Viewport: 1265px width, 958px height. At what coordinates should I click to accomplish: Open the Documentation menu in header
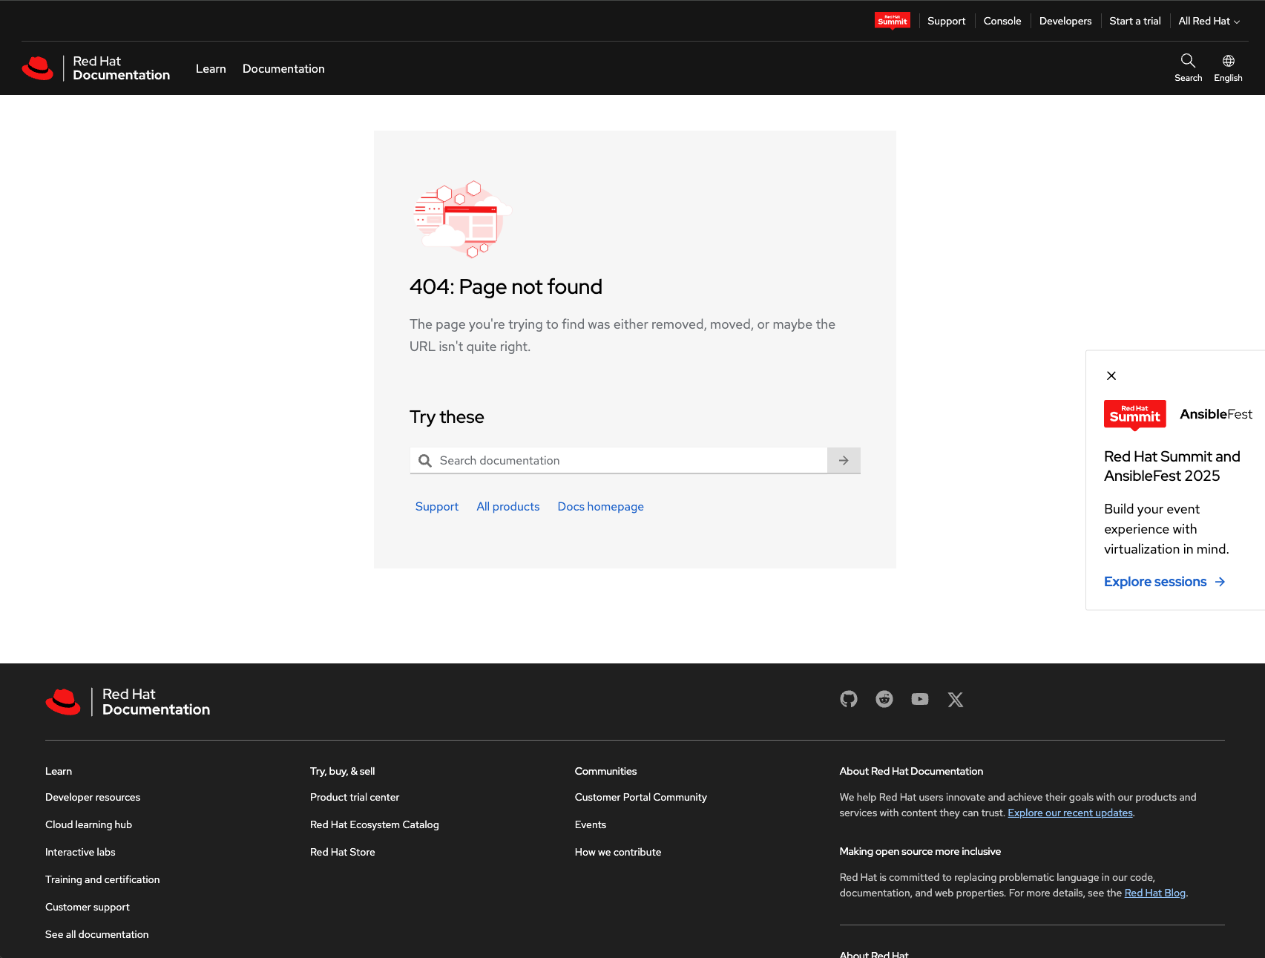click(283, 68)
